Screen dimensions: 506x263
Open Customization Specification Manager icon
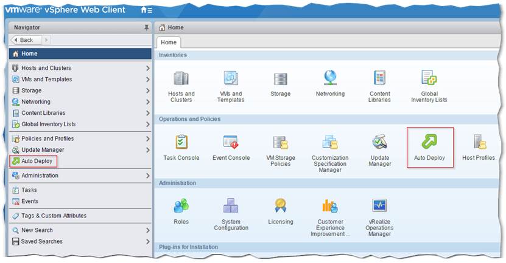[330, 142]
